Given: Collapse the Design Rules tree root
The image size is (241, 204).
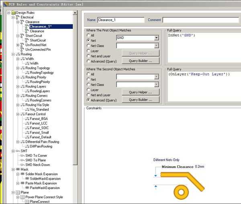Looking at the screenshot, I should [8, 13].
